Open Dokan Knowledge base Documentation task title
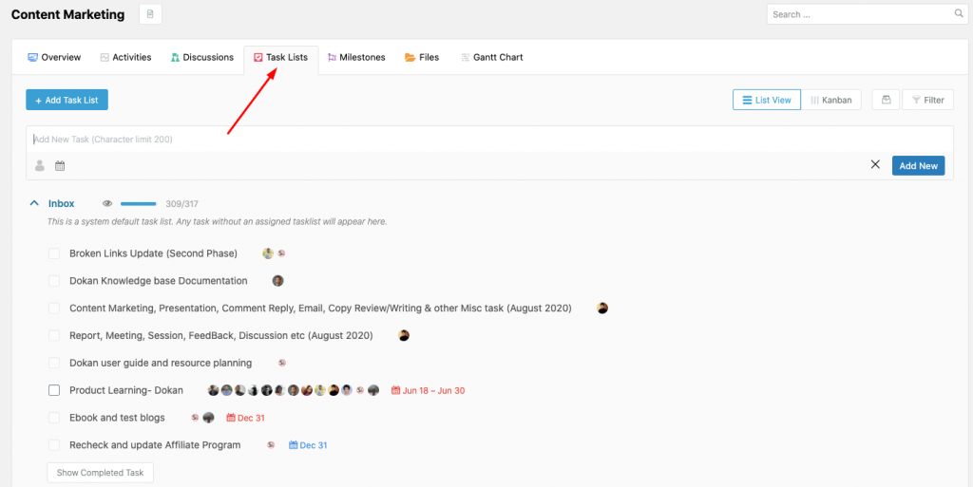 [159, 281]
